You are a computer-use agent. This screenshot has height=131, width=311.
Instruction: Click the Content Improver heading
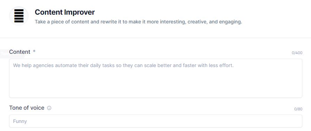(x=65, y=12)
